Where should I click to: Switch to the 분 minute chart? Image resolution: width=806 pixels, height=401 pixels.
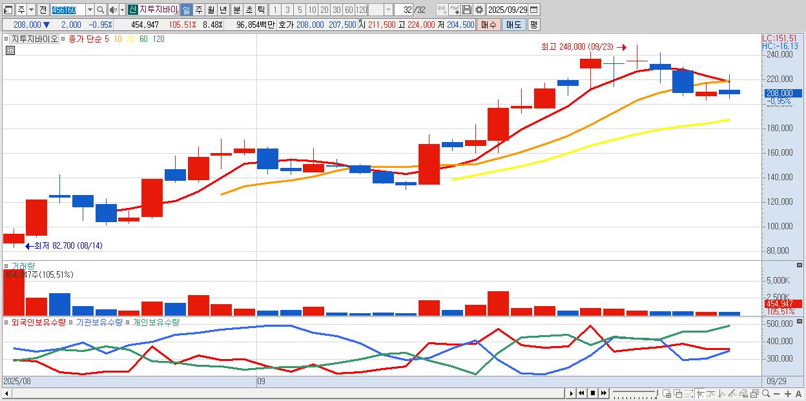(237, 10)
